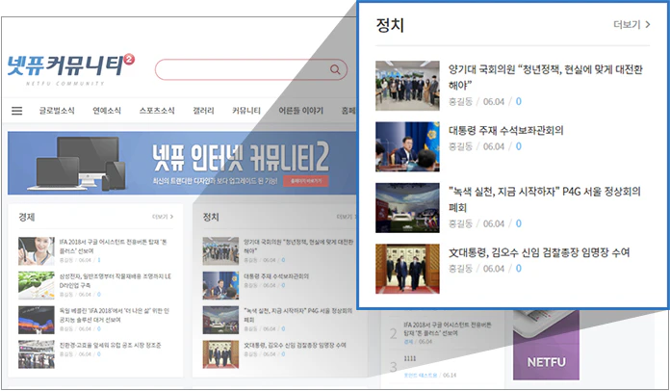Open the hamburger menu icon

(16, 111)
